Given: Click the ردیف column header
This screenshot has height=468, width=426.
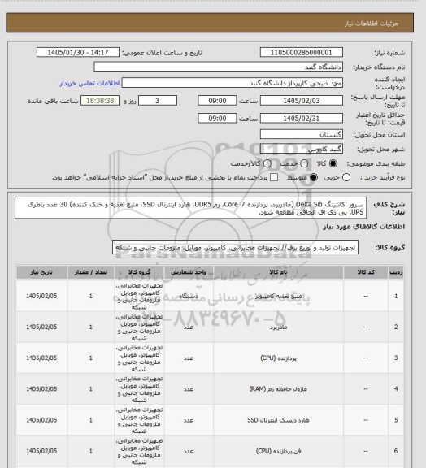Looking at the screenshot, I should pyautogui.click(x=396, y=272).
